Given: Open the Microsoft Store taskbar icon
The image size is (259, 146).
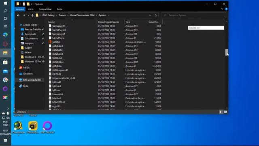Looking at the screenshot, I should pos(5,62).
